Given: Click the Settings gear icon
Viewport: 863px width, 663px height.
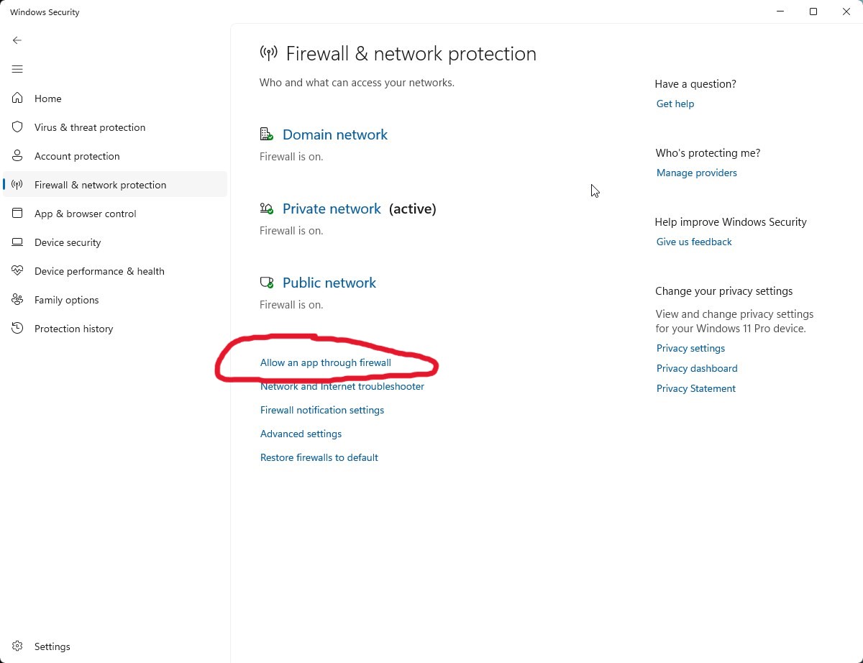Looking at the screenshot, I should [x=17, y=646].
